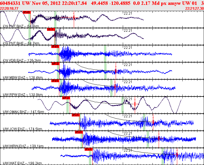204x165 pixels.
Task: Click the UW RPW EHZ -- 133.9km label
Action: click(x=23, y=94)
